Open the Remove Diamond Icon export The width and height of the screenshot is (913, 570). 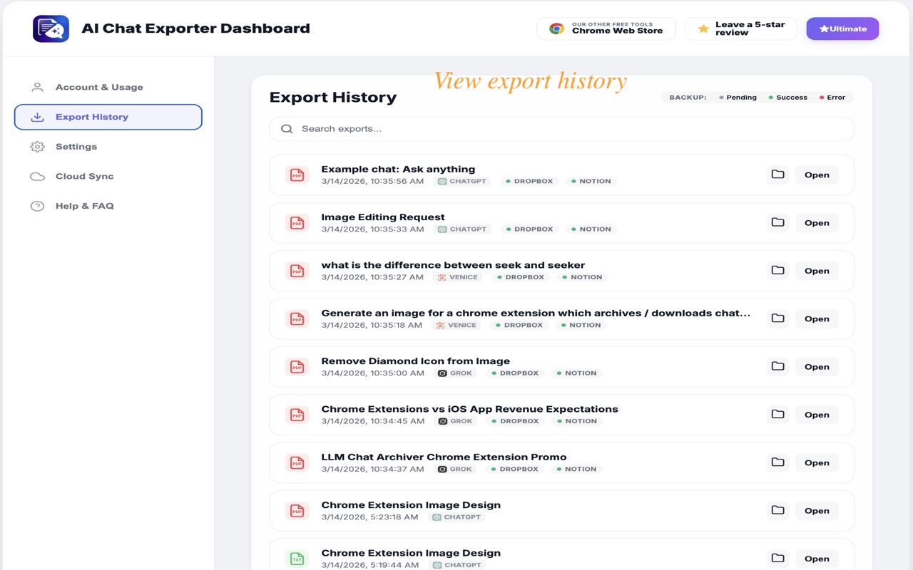(817, 366)
